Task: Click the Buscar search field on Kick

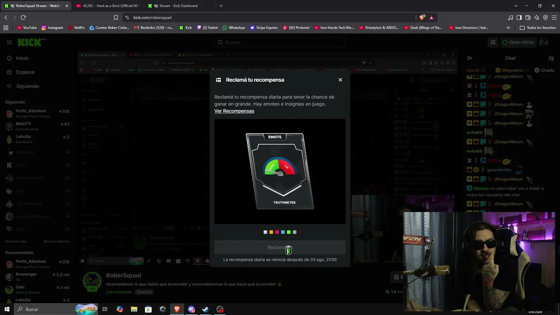Action: pos(280,42)
